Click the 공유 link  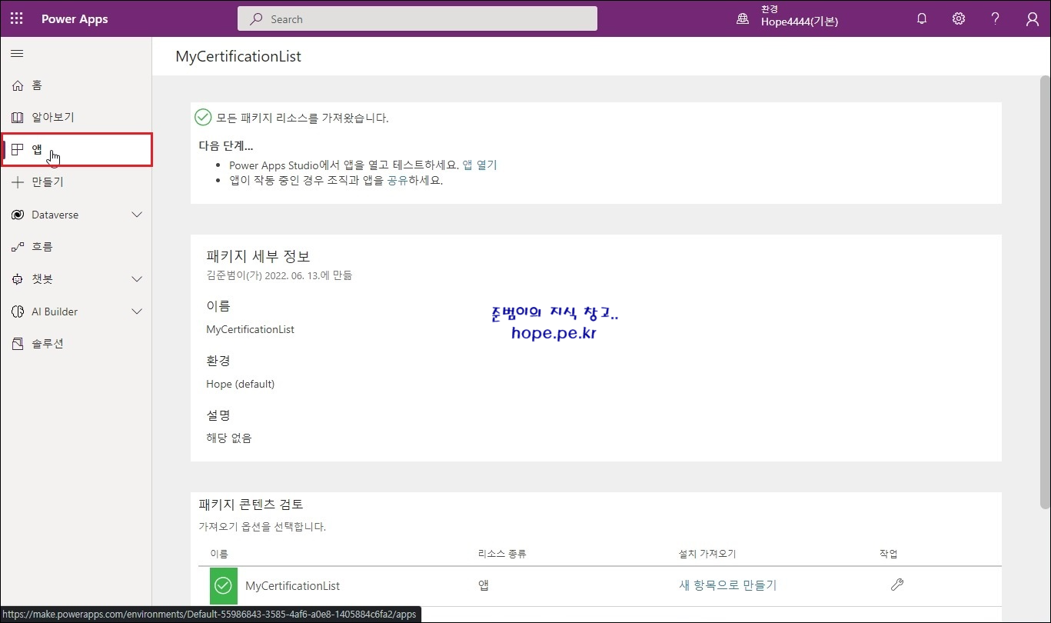point(397,181)
